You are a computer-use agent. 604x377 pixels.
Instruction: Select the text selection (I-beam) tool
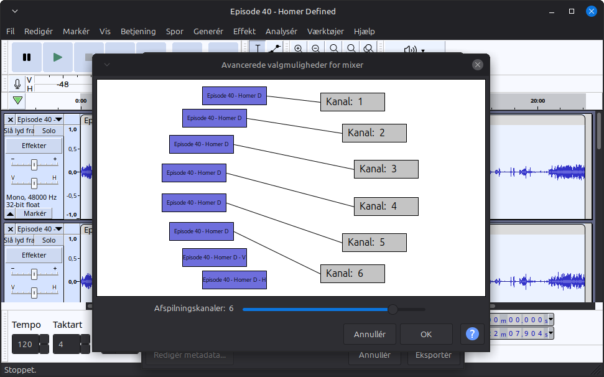click(x=258, y=48)
